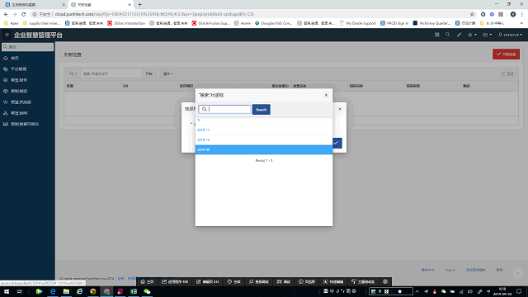
Task: Open Excel from the taskbar
Action: click(134, 291)
